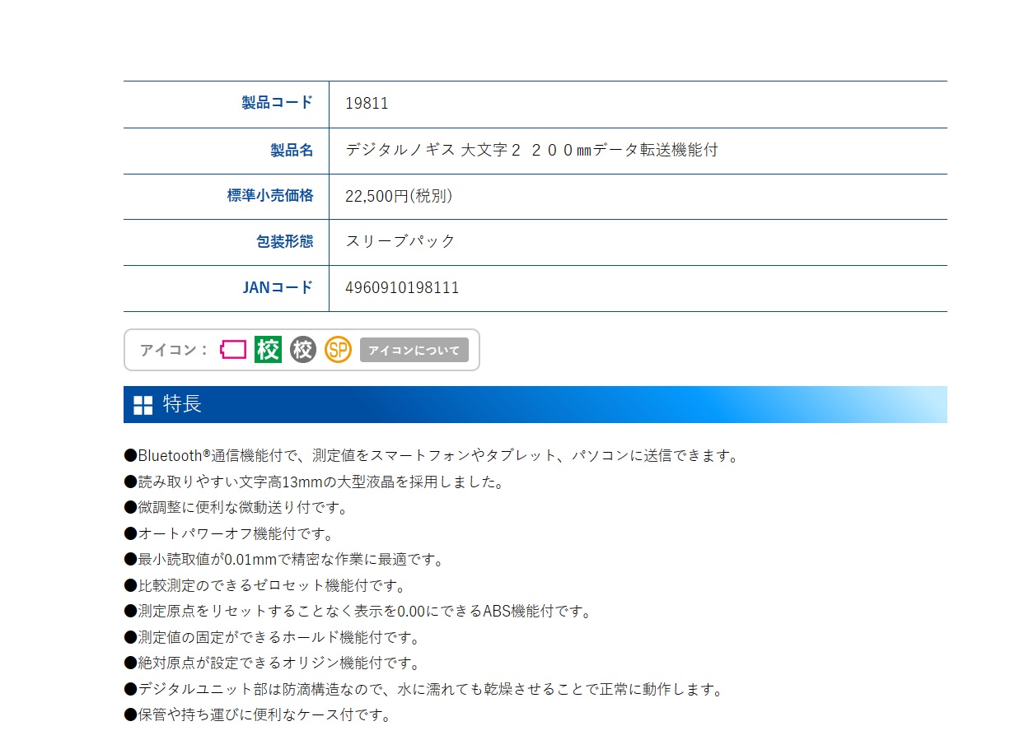The image size is (1024, 740).
Task: Click the 標準小売価格 row label
Action: tap(270, 196)
